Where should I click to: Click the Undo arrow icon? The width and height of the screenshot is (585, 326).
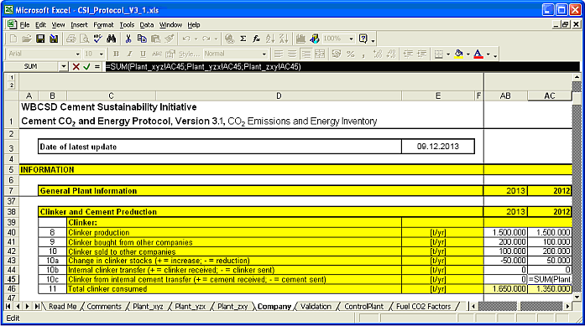(186, 39)
